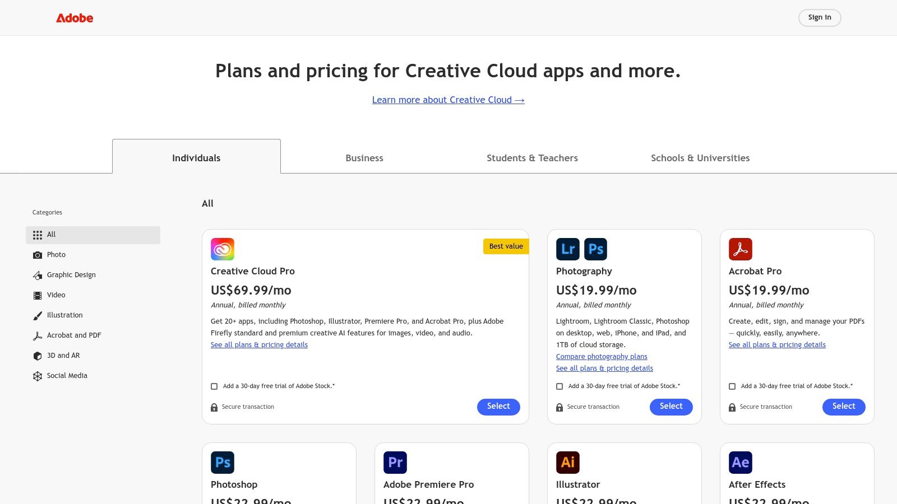Click the Creative Cloud Pro app icon
This screenshot has height=504, width=897.
(x=223, y=249)
